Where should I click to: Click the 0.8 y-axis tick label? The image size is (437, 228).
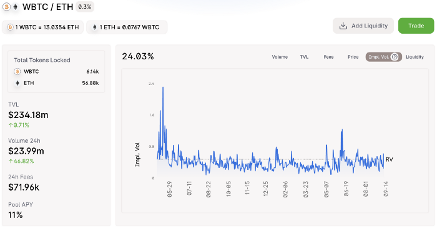point(151,147)
